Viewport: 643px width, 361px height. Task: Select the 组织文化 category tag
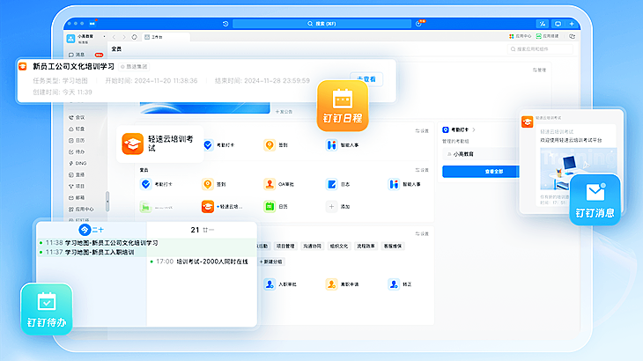point(339,246)
